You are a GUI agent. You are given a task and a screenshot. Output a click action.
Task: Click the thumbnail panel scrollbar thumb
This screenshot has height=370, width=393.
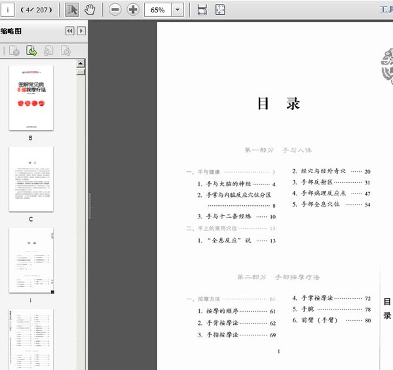click(81, 72)
